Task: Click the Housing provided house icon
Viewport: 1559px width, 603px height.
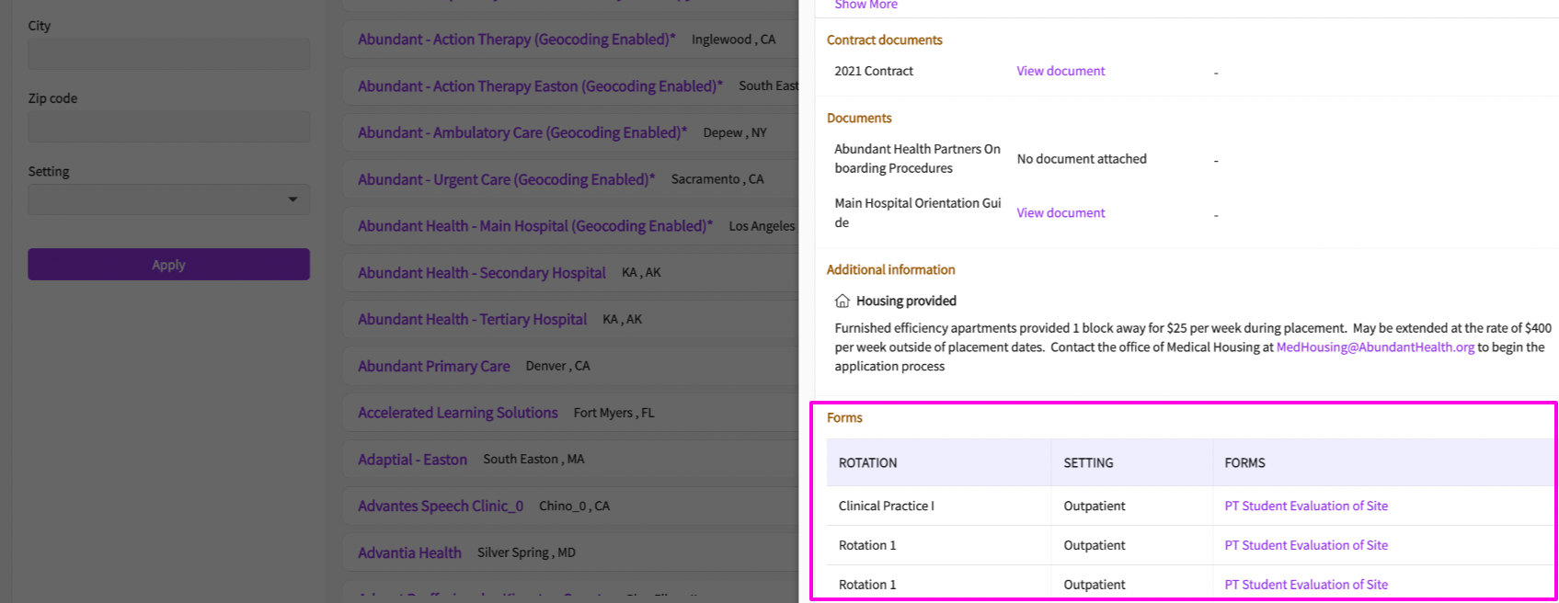Action: [842, 301]
